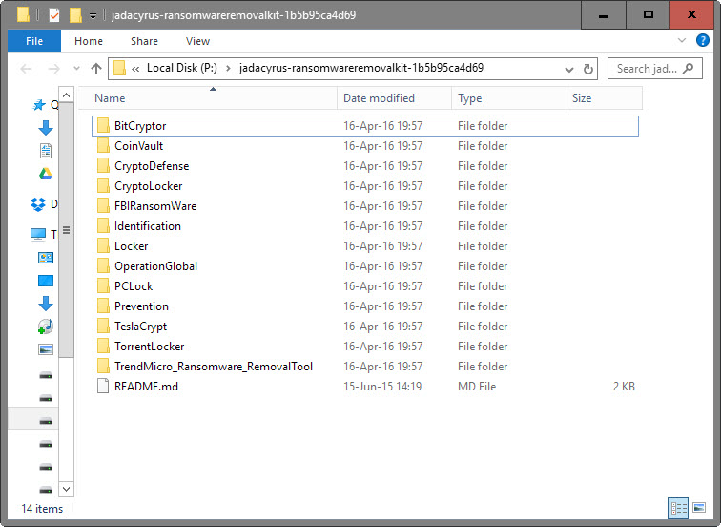The image size is (721, 527).
Task: Select the CoinVault folder
Action: pos(365,146)
